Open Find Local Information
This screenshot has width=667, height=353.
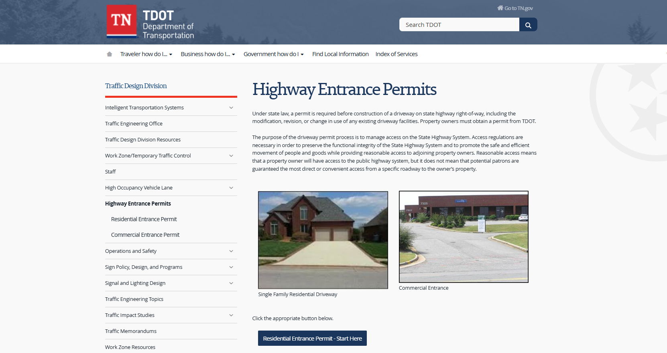[340, 54]
